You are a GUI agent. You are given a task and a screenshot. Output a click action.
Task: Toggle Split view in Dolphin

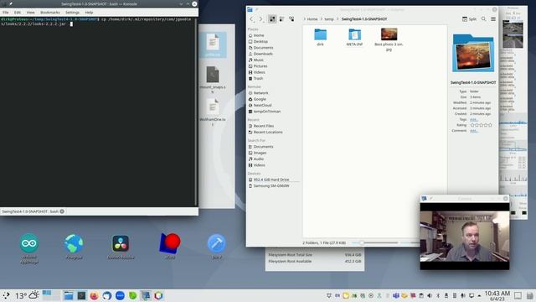click(469, 19)
